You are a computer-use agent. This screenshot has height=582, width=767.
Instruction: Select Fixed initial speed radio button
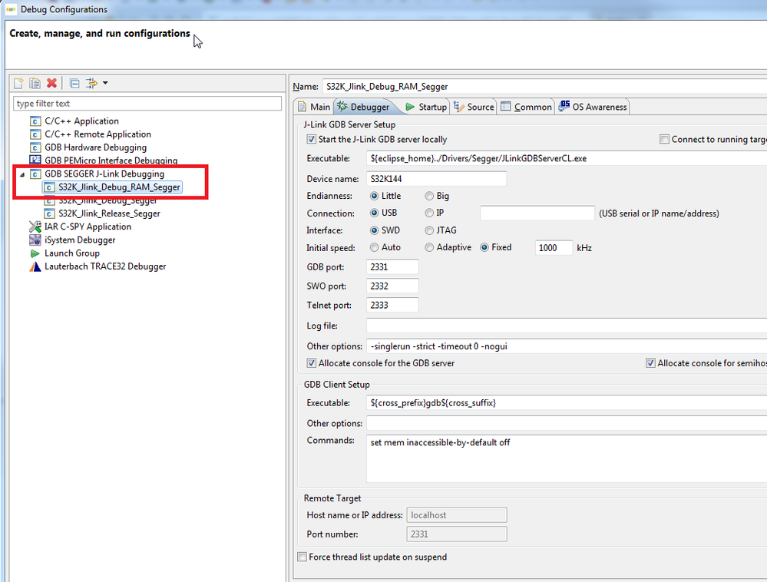[x=484, y=247]
